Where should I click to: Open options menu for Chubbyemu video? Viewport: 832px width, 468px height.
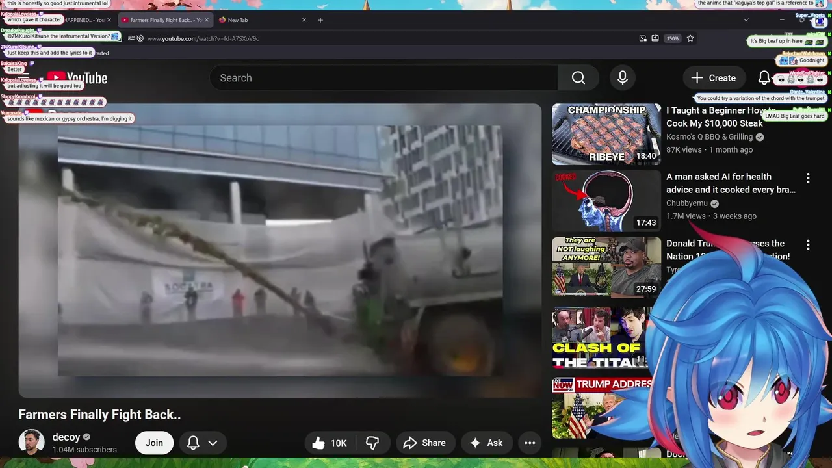pos(808,178)
